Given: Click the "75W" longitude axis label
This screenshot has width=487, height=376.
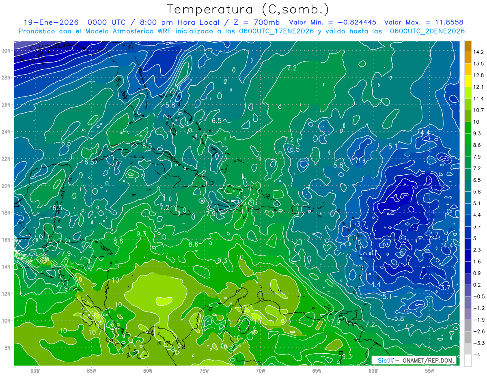Looking at the screenshot, I should point(204,371).
